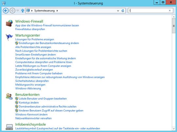Open Zuverlässigkeitsverlauf anzeigen

point(34,70)
